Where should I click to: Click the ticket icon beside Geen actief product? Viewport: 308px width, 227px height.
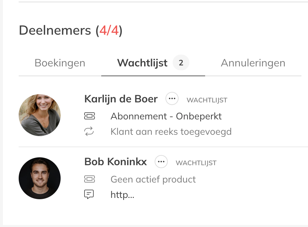coord(89,179)
